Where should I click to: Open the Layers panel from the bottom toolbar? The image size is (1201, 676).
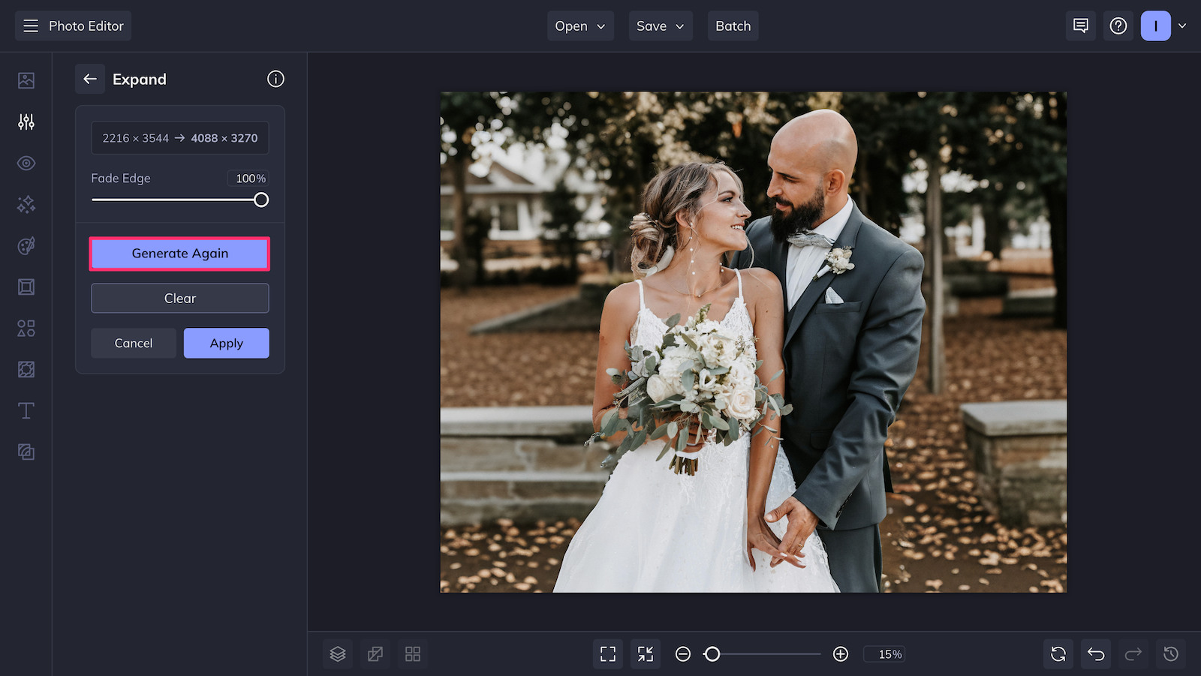[337, 653]
